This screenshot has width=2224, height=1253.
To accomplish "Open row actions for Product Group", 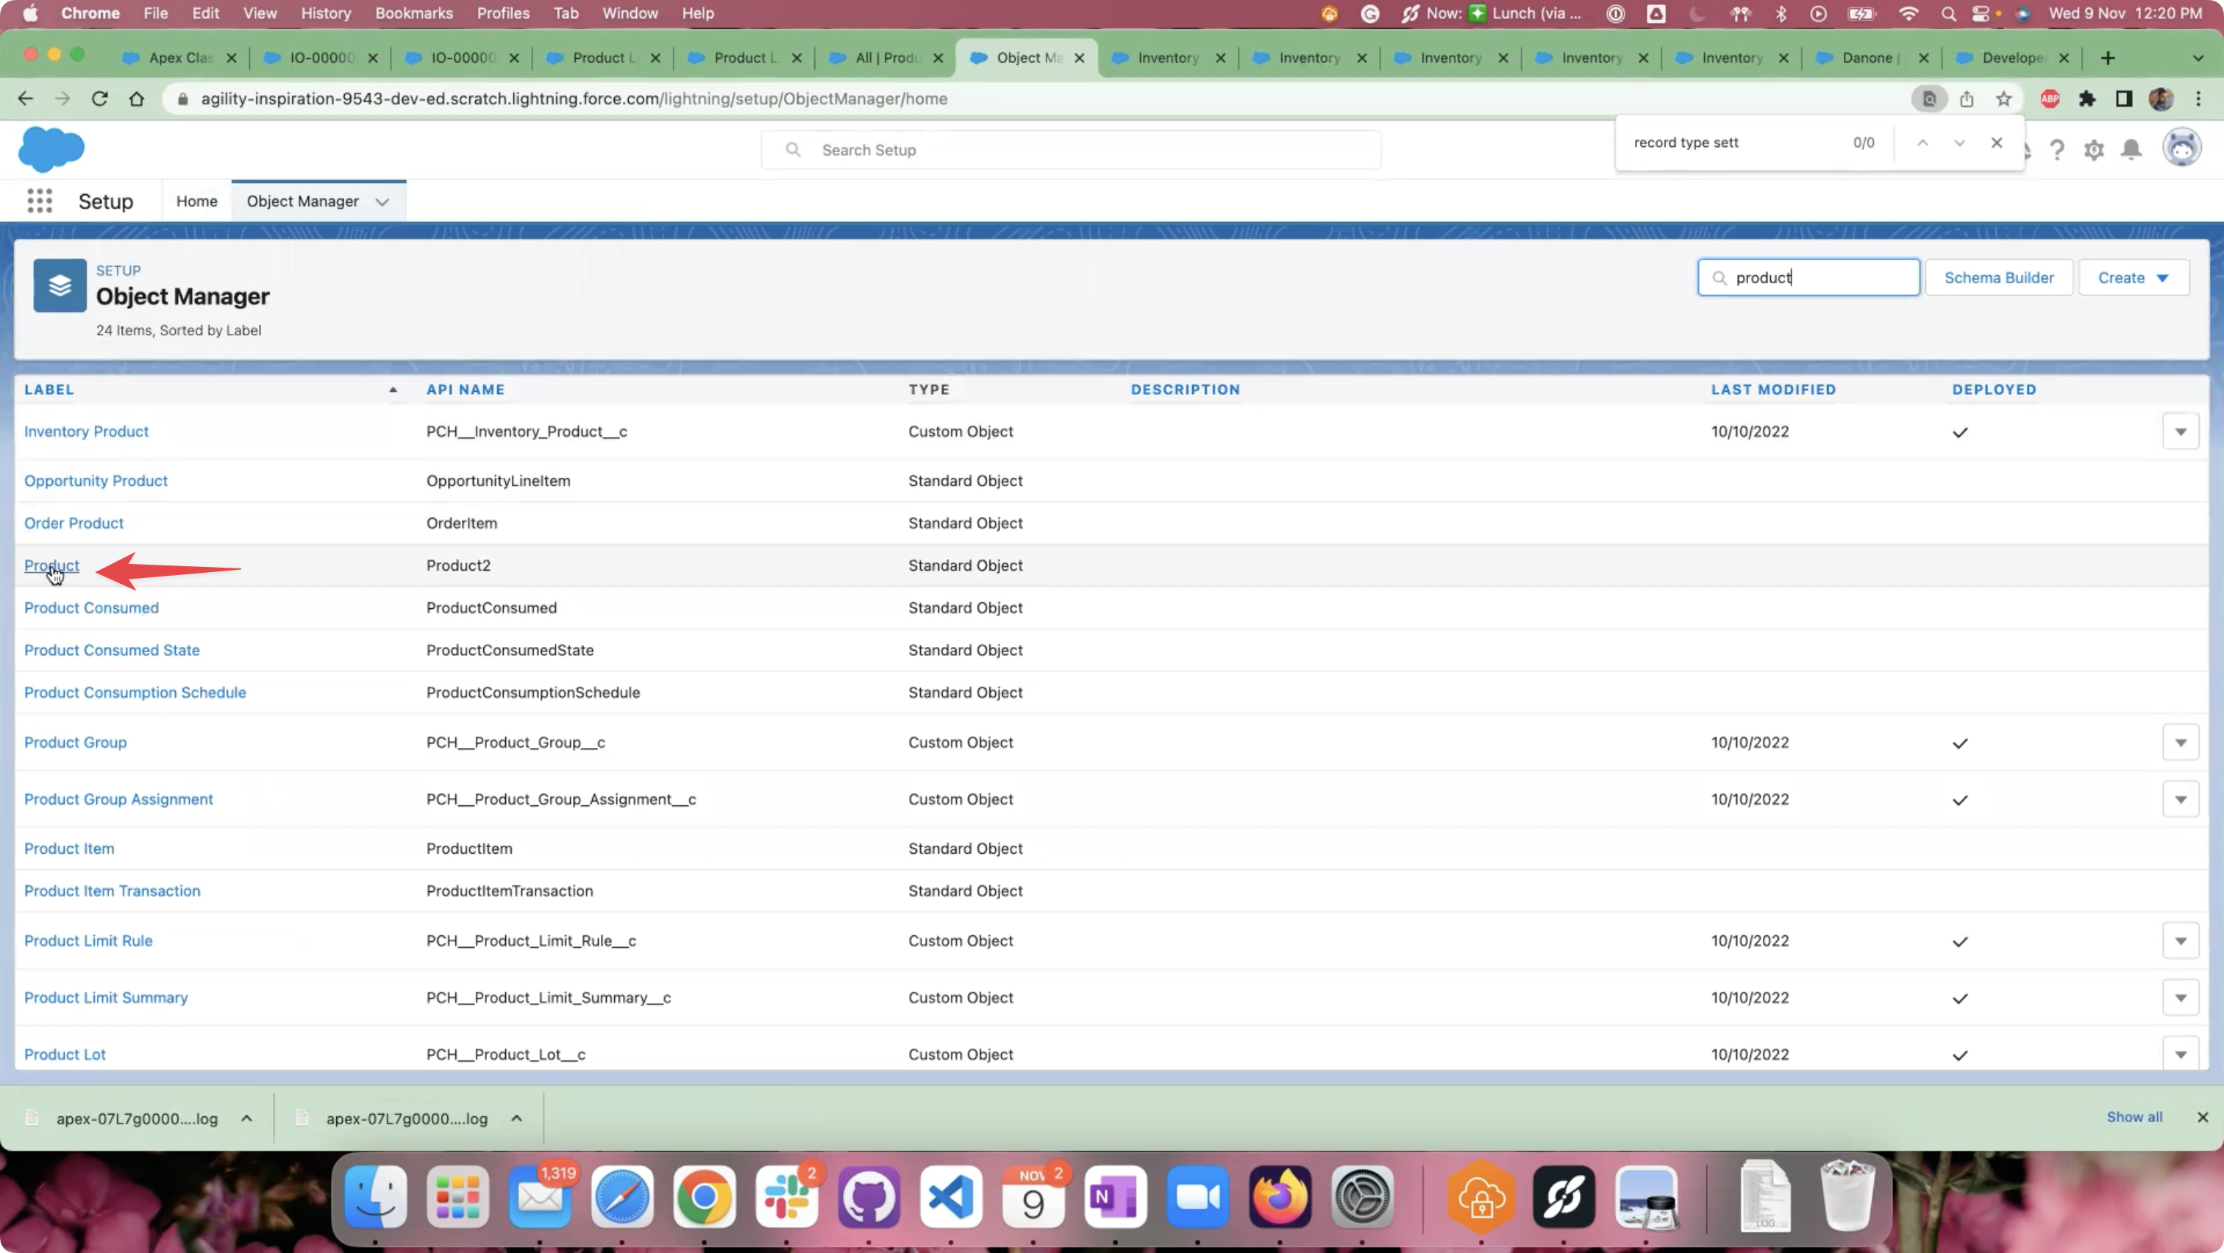I will 2180,743.
